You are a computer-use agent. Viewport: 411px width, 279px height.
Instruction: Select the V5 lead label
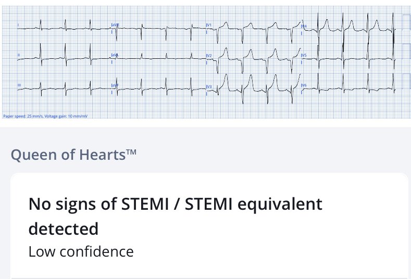tap(304, 55)
